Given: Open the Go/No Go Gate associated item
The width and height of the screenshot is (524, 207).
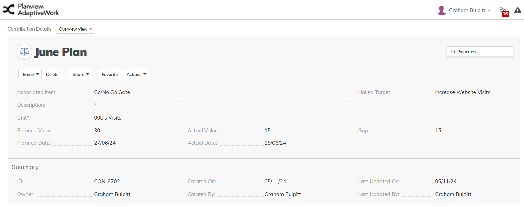Looking at the screenshot, I should (x=112, y=92).
